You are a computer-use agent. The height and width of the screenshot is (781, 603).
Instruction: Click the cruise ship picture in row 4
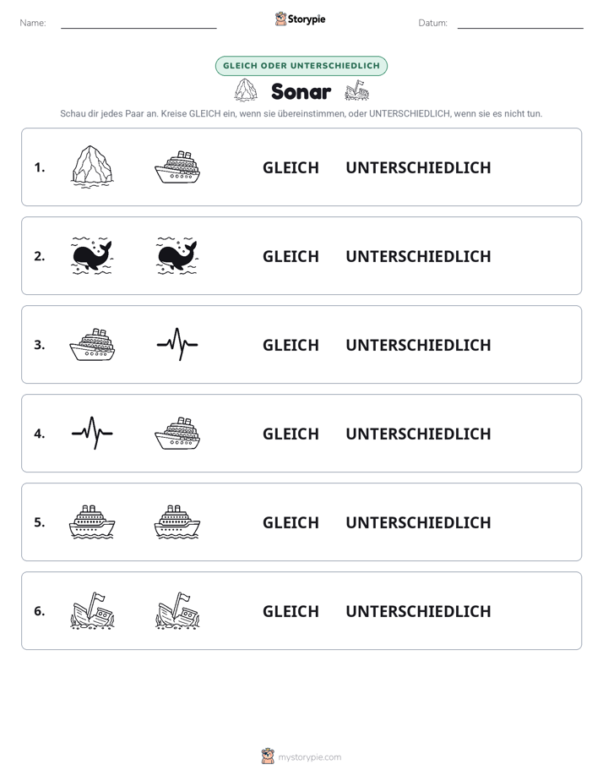tap(177, 434)
